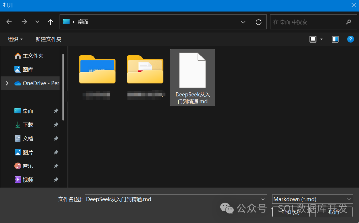Viewport: 359px width, 223px height.
Task: Click the 取消 button
Action: click(x=334, y=212)
